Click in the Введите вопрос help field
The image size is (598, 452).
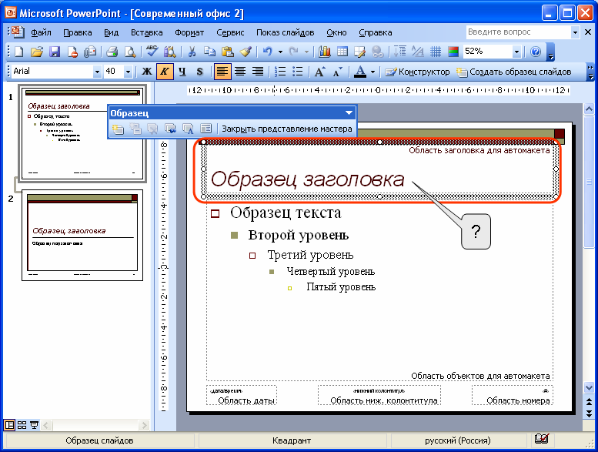coord(518,32)
